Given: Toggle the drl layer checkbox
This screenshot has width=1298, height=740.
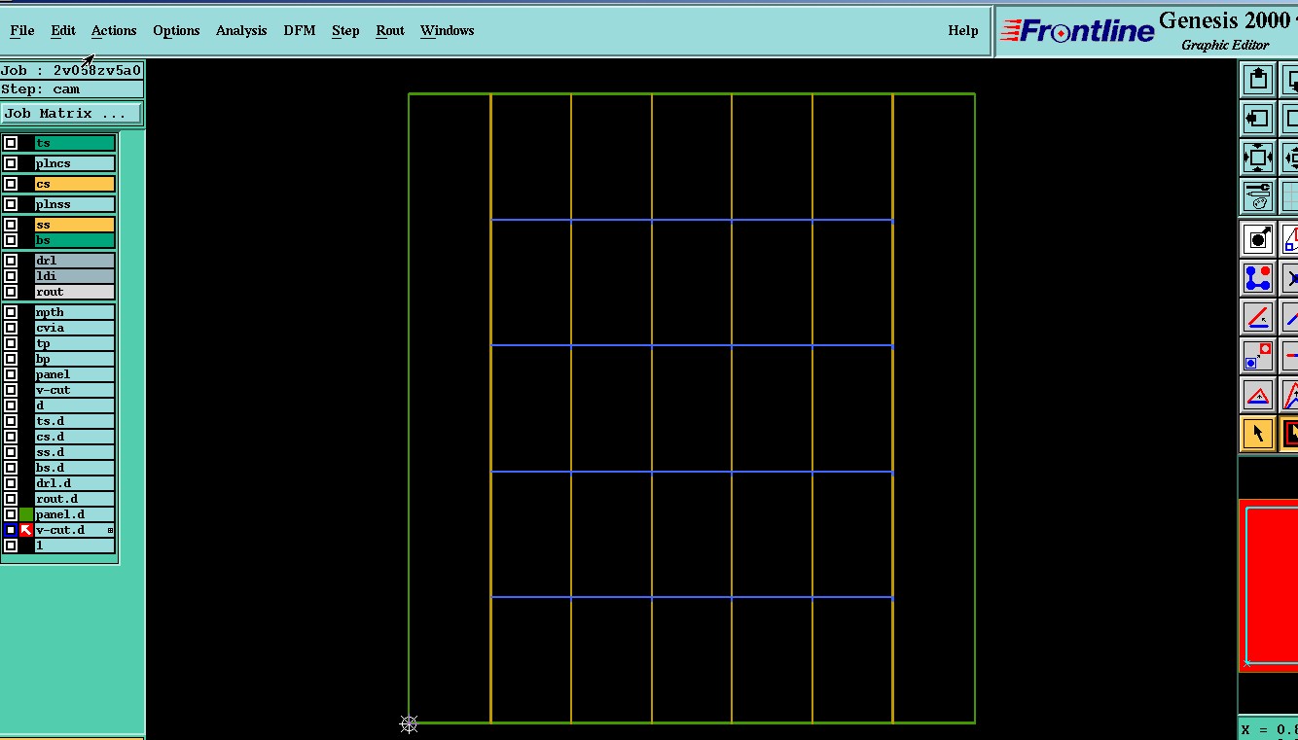Looking at the screenshot, I should (x=11, y=261).
